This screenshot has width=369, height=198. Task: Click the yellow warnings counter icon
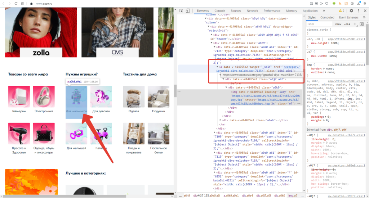tap(341, 11)
